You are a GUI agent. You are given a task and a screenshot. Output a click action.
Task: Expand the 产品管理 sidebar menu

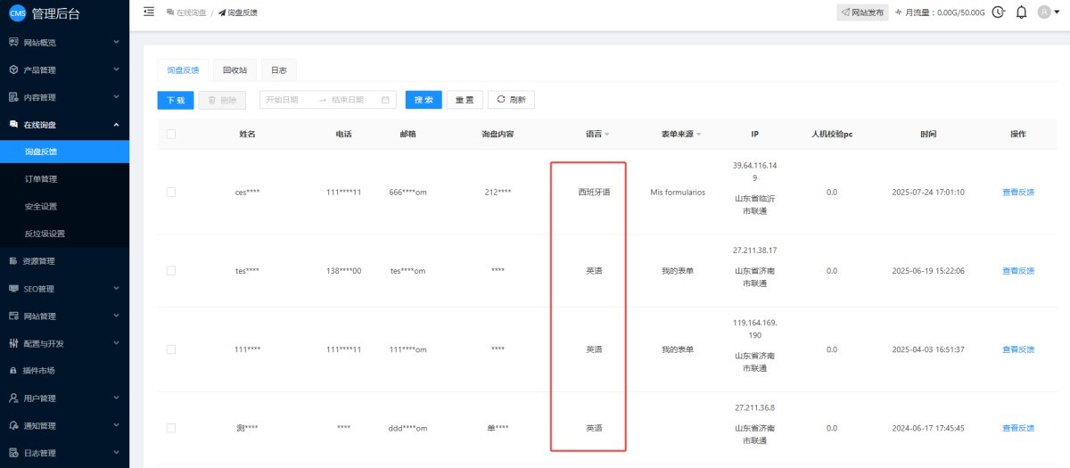coord(64,70)
